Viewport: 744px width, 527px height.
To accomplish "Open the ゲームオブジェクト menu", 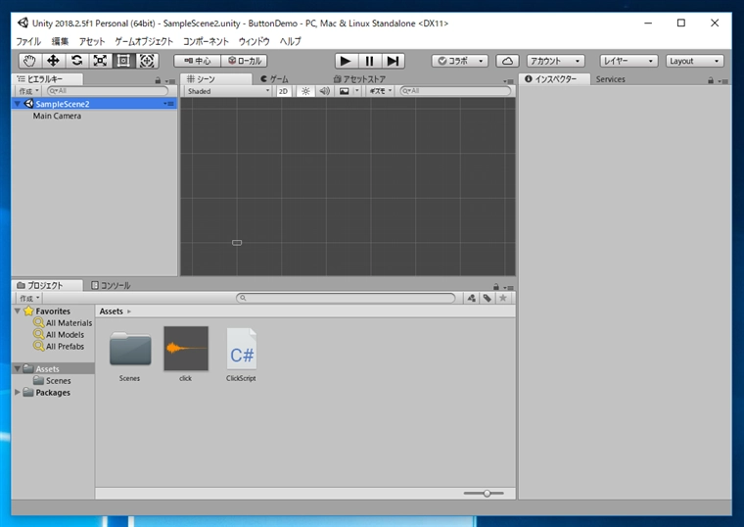I will tap(144, 42).
